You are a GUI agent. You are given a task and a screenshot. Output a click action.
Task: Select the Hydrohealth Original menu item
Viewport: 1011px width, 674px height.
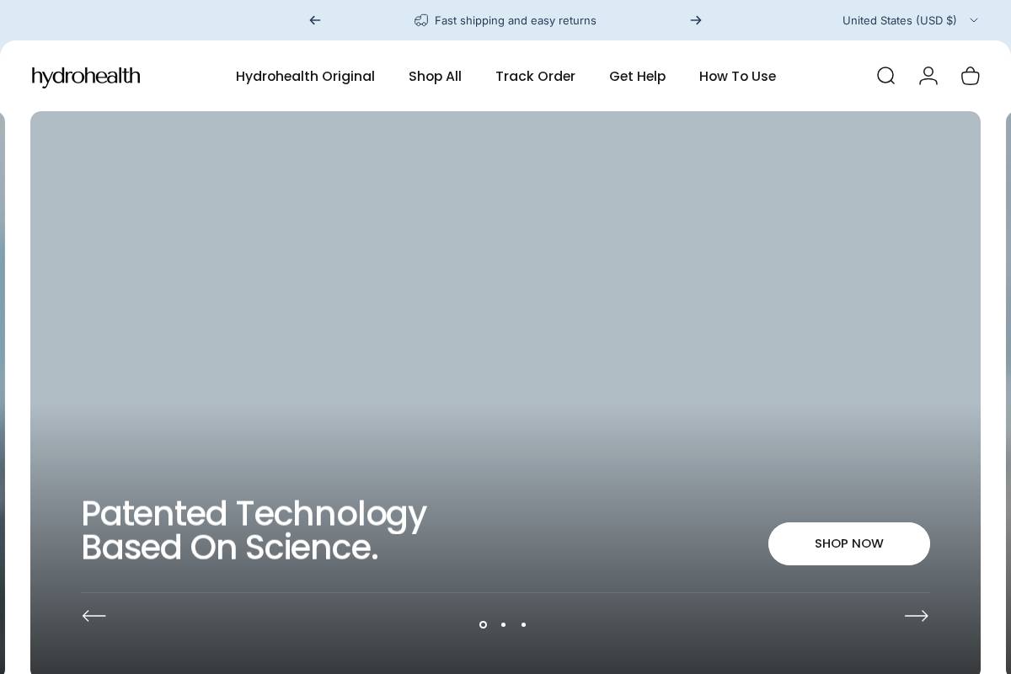click(305, 76)
